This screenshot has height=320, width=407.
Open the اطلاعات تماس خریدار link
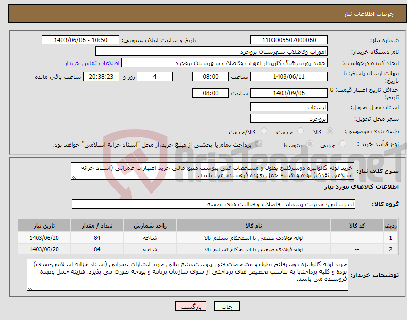[92, 63]
